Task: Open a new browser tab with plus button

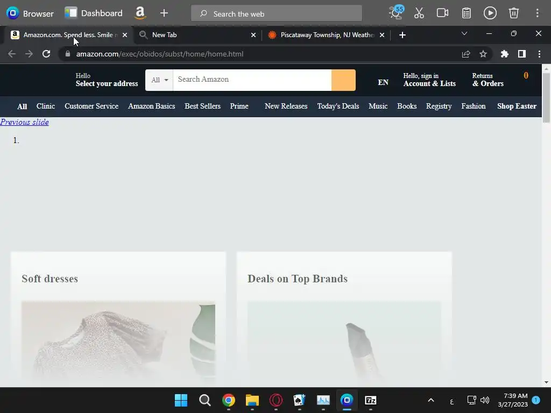Action: pyautogui.click(x=402, y=35)
